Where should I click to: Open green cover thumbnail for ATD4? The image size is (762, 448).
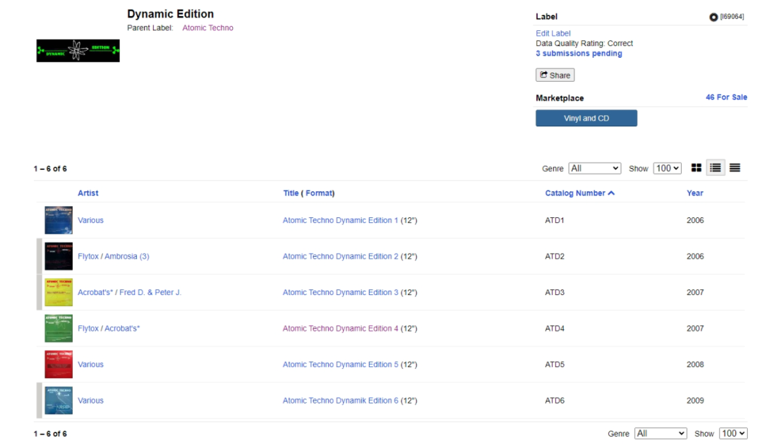pos(59,329)
